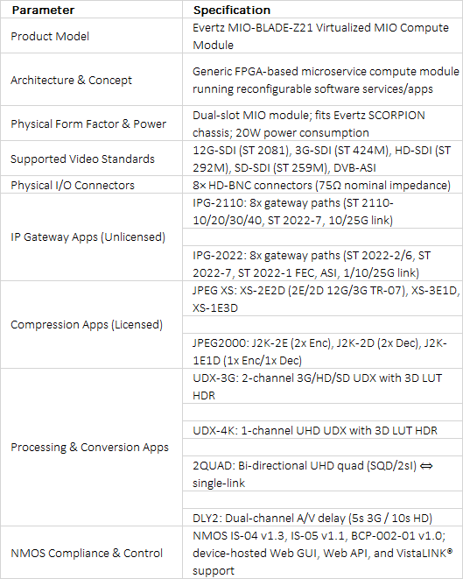Select the JPEG XS apps cell
This screenshot has width=463, height=579.
tap(322, 299)
